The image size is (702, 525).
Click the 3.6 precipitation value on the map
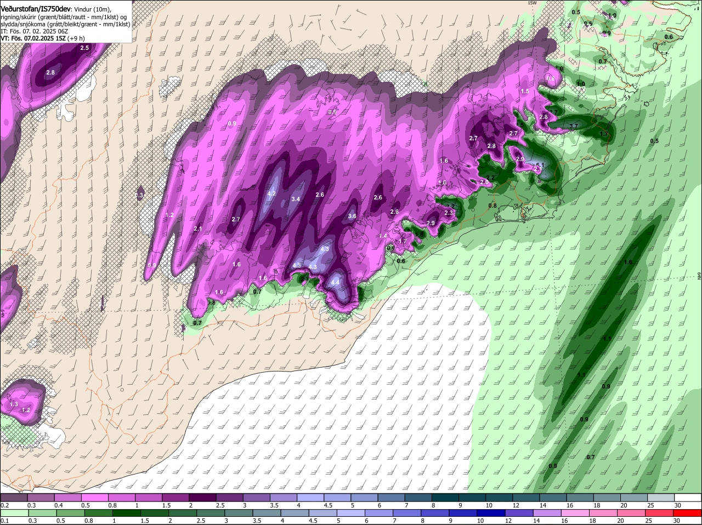[352, 216]
